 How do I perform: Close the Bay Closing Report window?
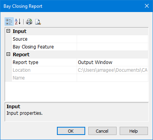pos(147,6)
